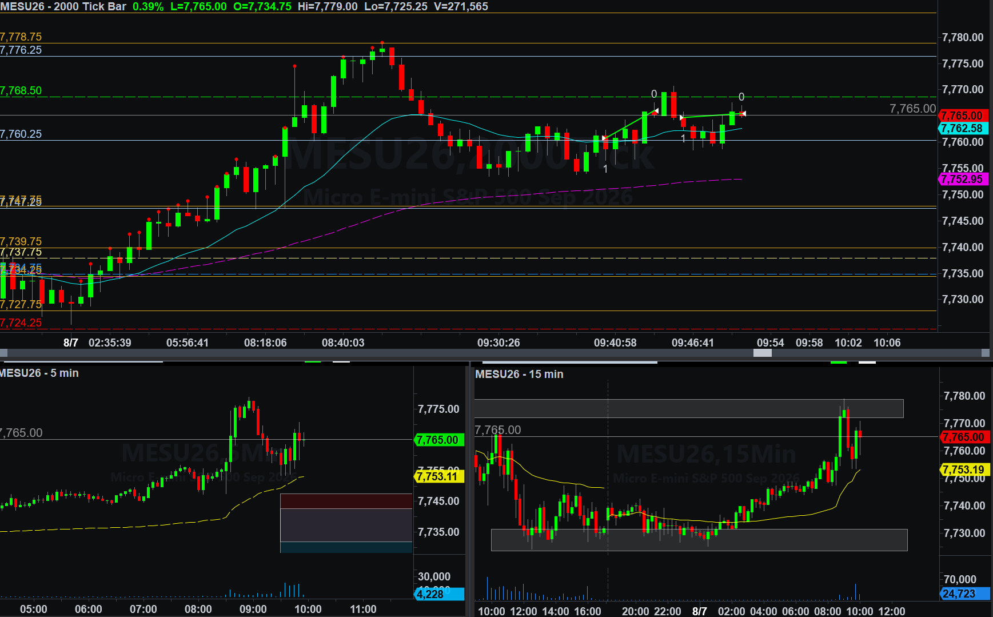Click the red 7,765.00 tag on tick chart axis
The width and height of the screenshot is (993, 617).
pyautogui.click(x=963, y=116)
